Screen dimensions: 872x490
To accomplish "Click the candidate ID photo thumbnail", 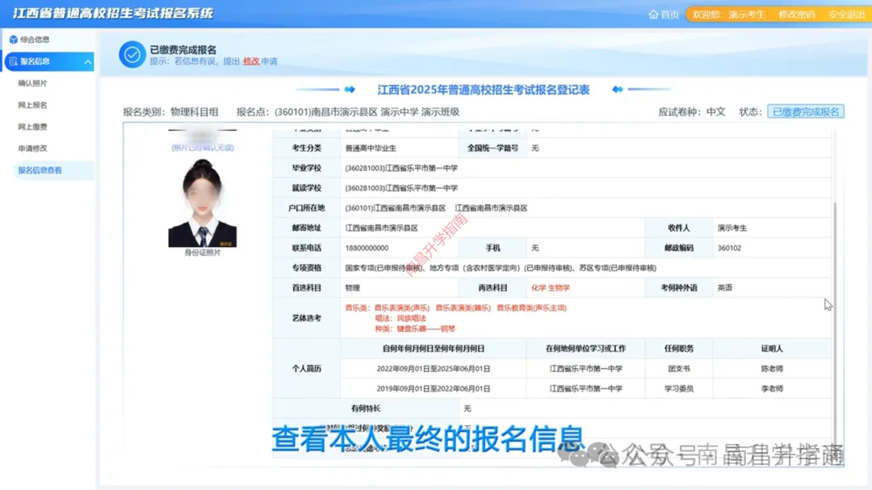I will click(203, 203).
